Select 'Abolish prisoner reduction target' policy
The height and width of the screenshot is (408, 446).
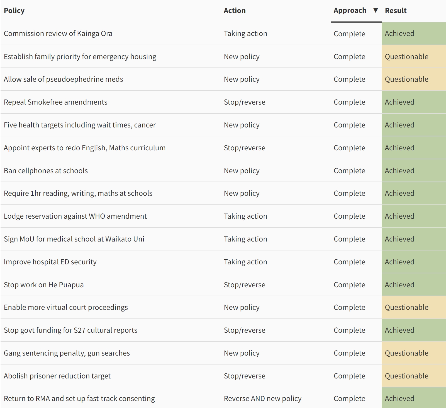tap(57, 376)
